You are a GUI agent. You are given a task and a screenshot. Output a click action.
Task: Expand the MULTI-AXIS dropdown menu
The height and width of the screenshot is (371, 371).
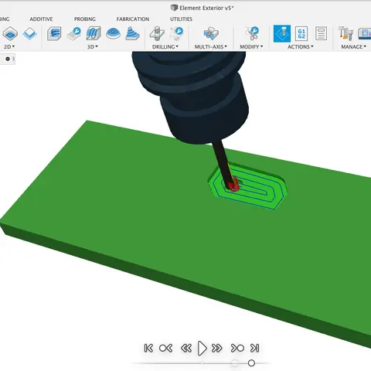tap(211, 46)
